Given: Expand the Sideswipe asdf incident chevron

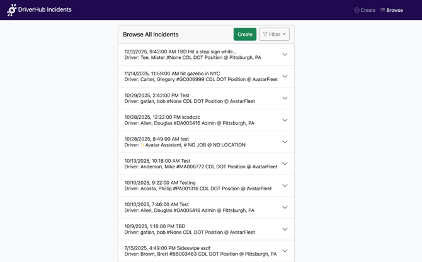Looking at the screenshot, I should 285,251.
